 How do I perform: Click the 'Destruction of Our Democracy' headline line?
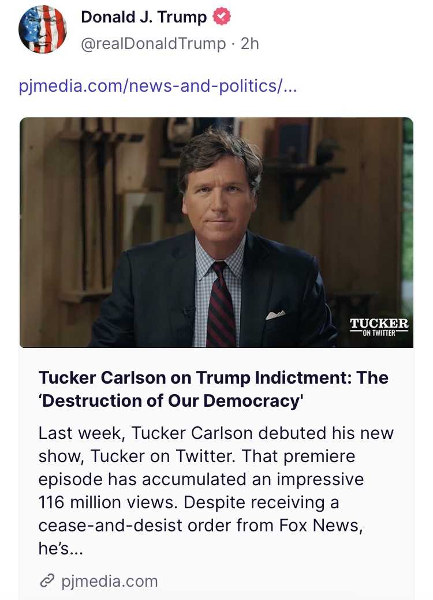click(x=171, y=400)
